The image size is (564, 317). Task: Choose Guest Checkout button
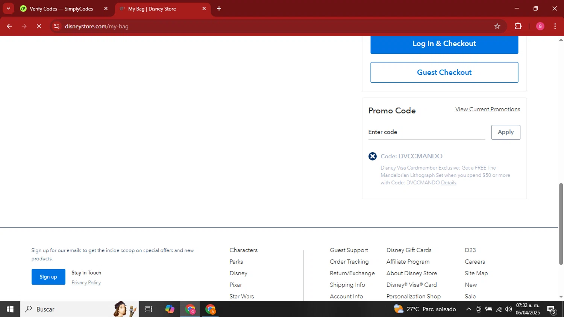[444, 72]
